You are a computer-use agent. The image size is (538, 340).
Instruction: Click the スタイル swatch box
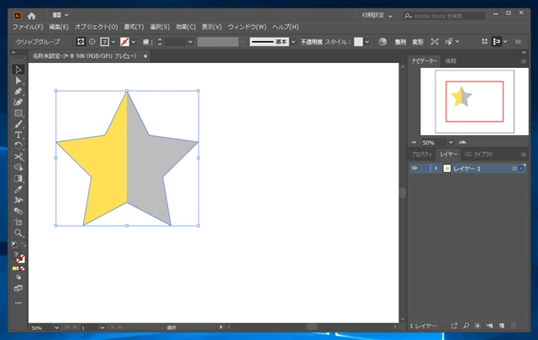click(358, 42)
